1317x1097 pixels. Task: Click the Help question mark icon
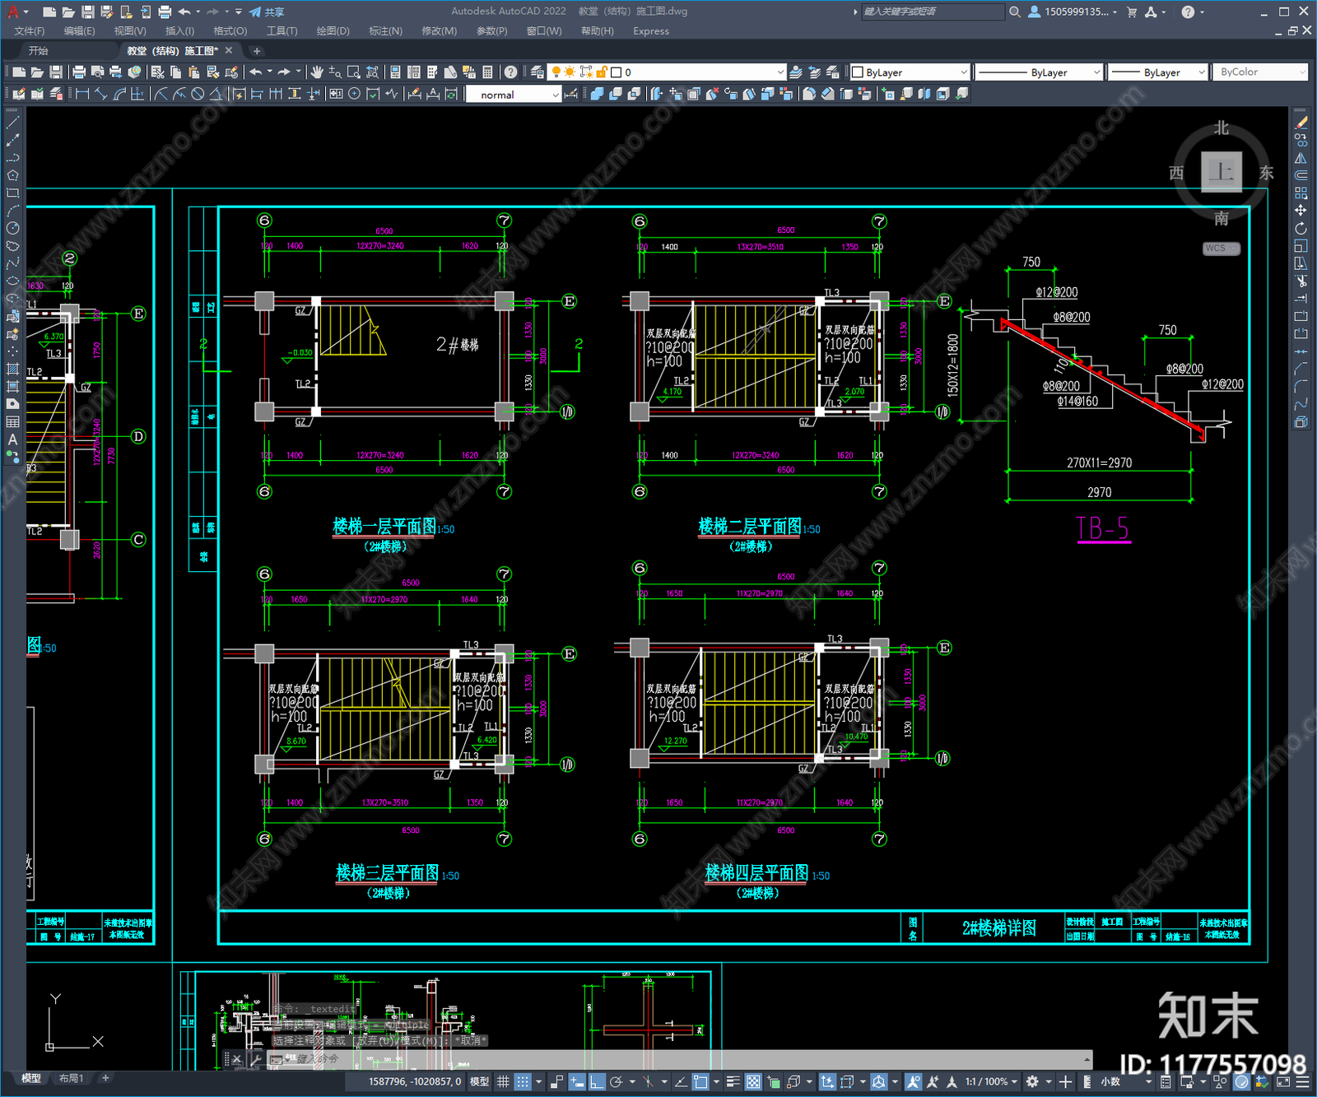point(511,72)
